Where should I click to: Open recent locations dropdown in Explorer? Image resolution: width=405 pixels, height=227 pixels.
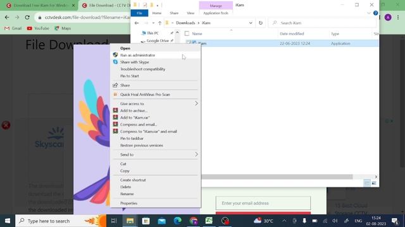click(x=153, y=23)
